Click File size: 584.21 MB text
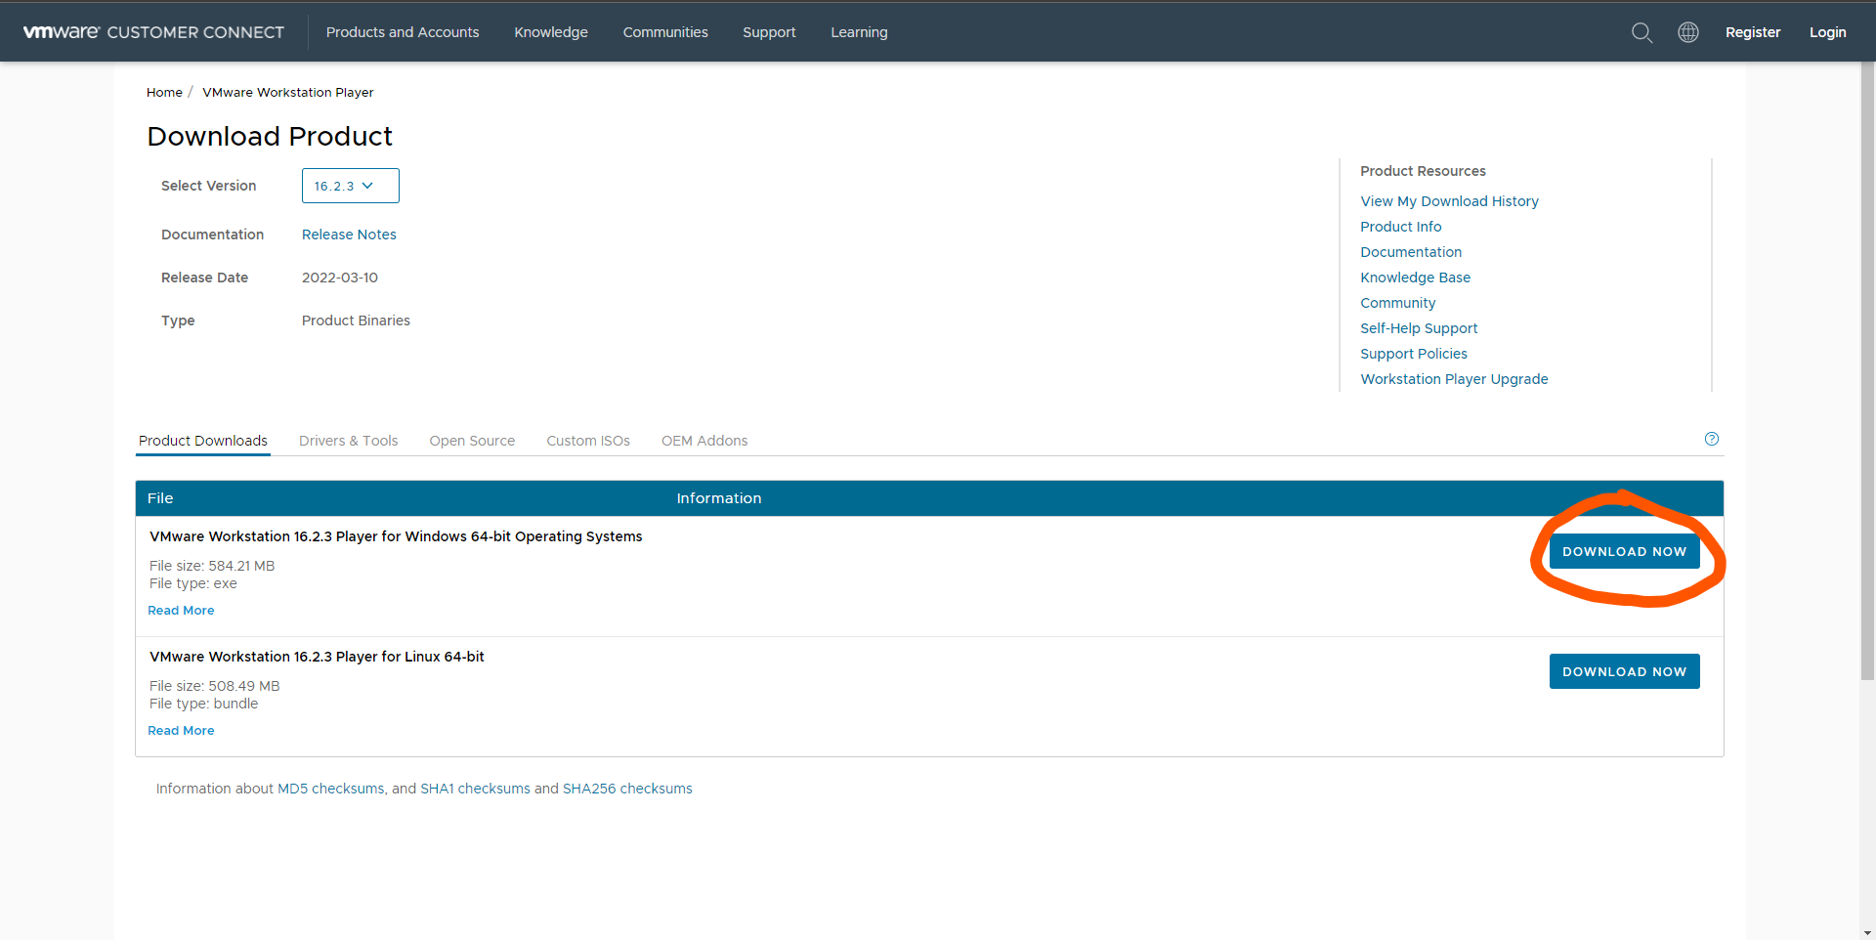This screenshot has height=940, width=1876. pyautogui.click(x=212, y=566)
